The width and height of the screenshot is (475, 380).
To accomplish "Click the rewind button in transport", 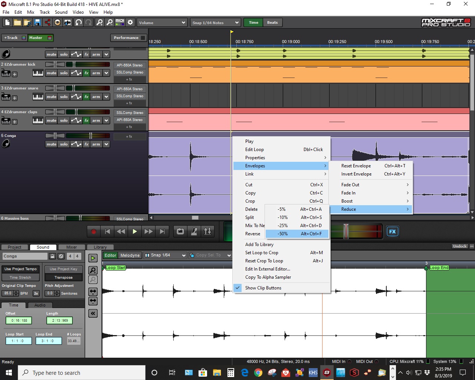I will (121, 232).
